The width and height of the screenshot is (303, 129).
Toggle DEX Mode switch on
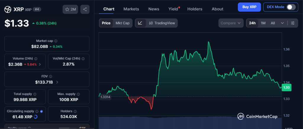[291, 7]
